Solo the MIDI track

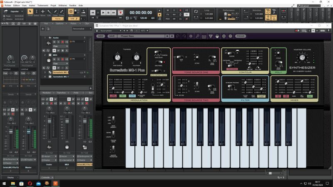pyautogui.click(x=58, y=59)
